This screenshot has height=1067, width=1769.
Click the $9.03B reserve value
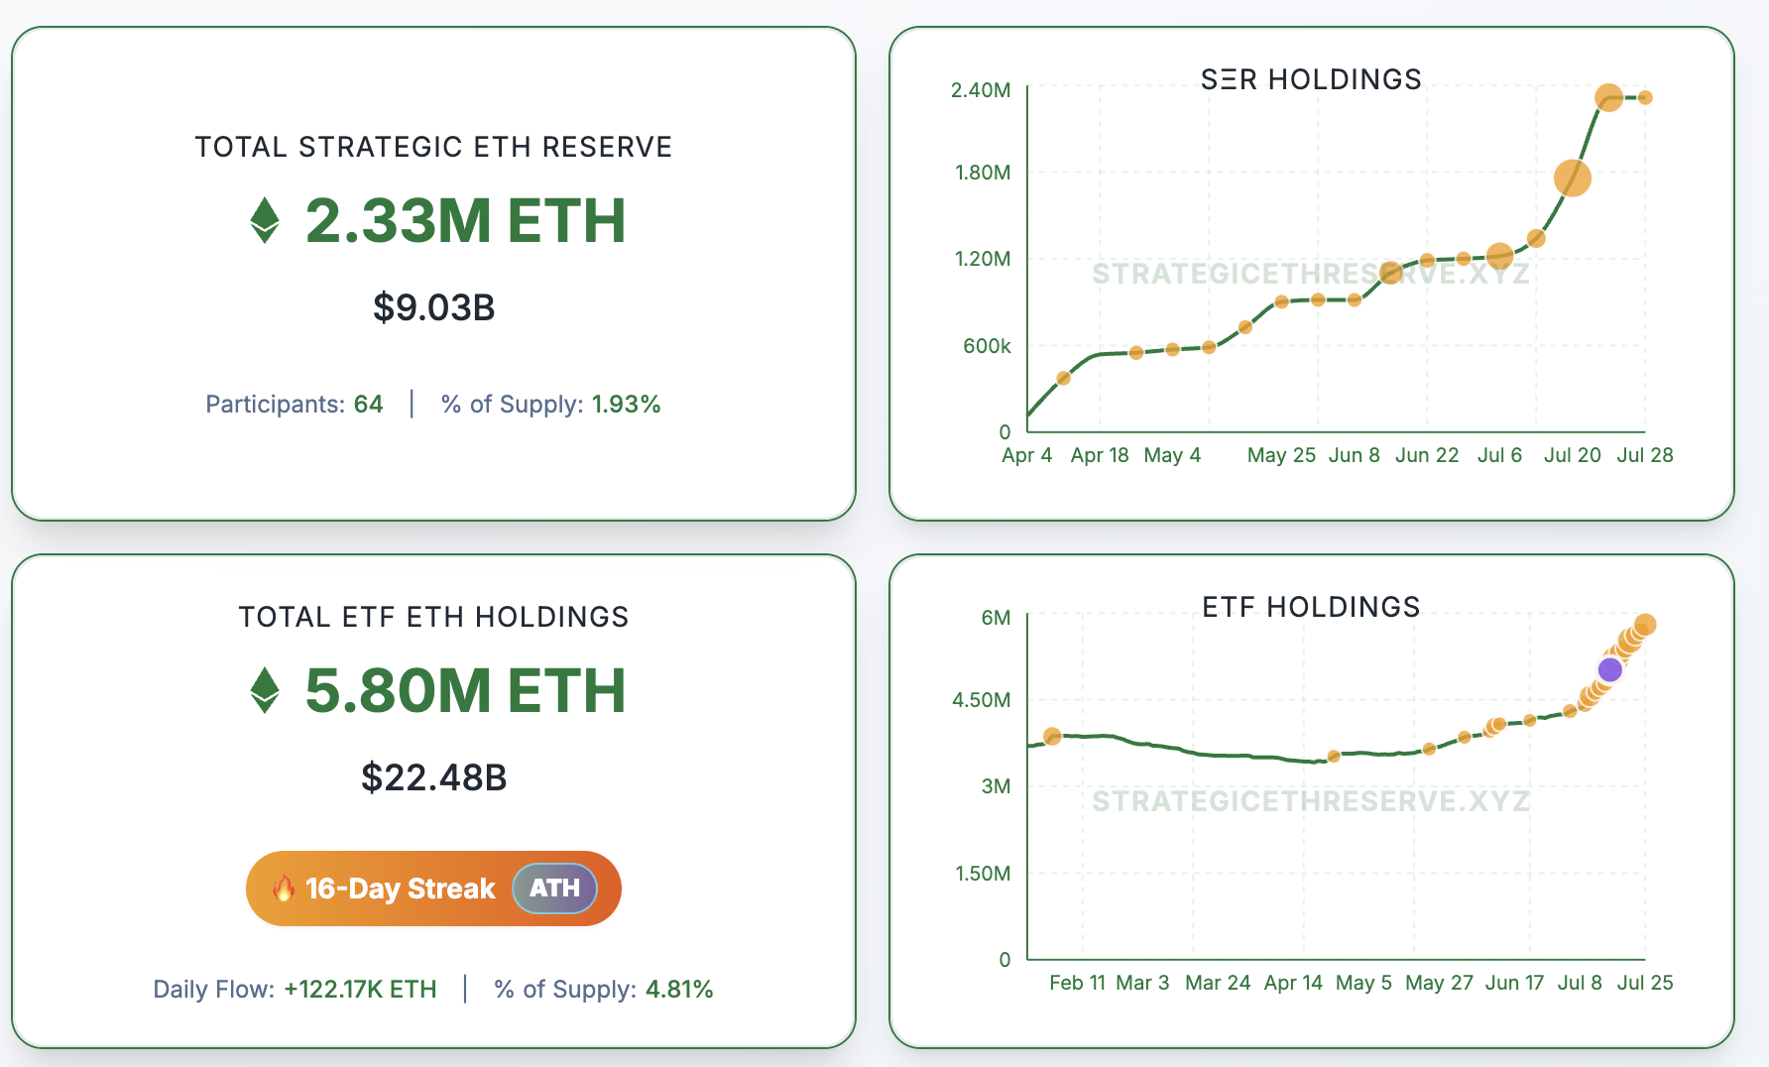433,308
